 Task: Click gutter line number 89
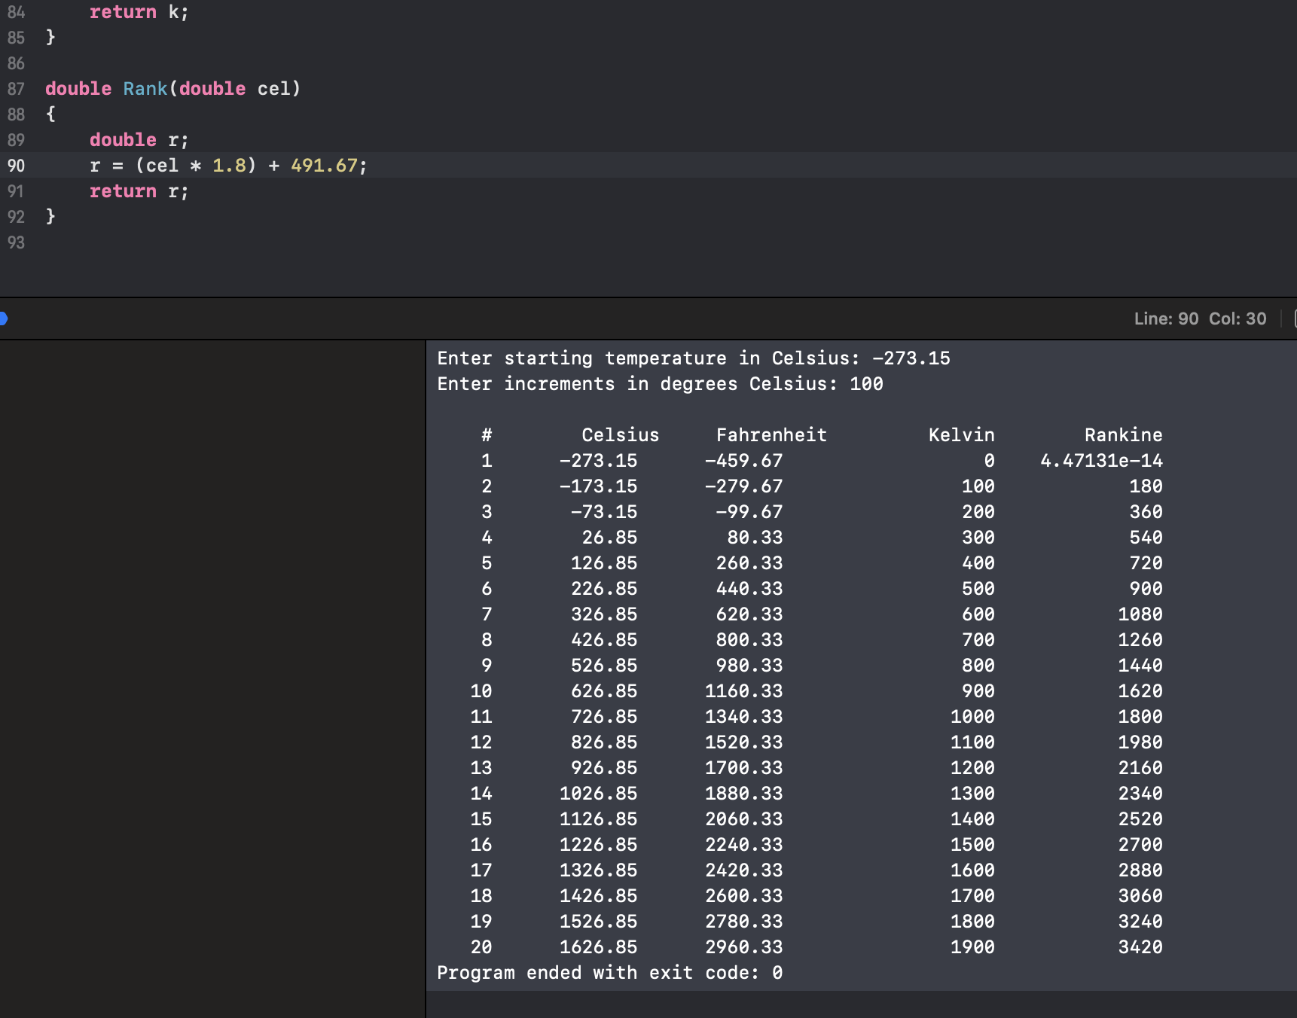(x=16, y=140)
